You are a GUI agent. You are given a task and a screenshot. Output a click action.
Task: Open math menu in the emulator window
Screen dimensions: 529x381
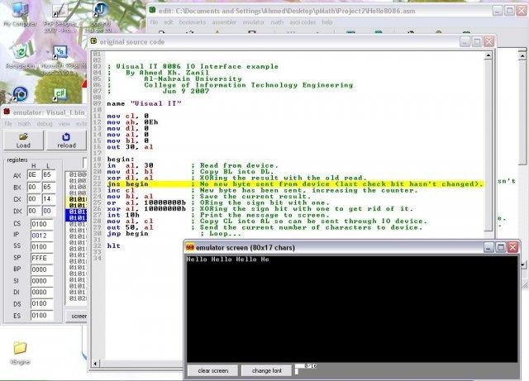pyautogui.click(x=24, y=124)
